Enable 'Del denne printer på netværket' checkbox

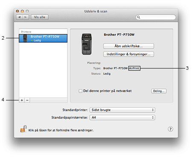[x=80, y=91]
